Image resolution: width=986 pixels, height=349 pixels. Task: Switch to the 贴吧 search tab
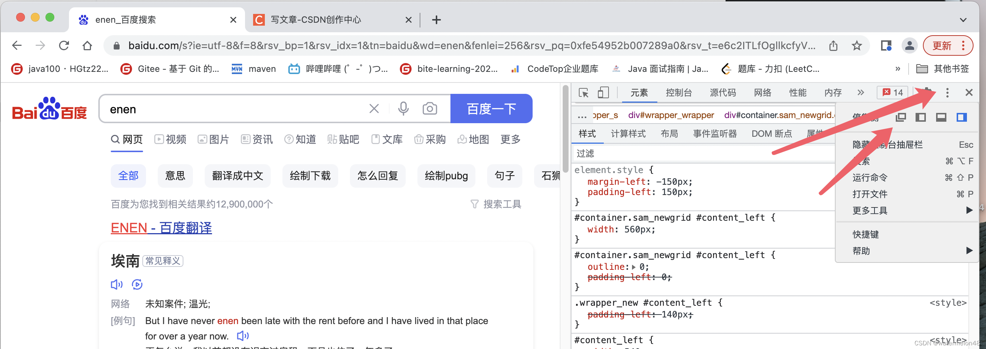click(343, 139)
